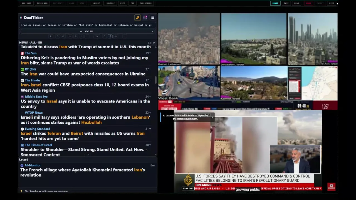Click the Middle East Eye source icon
This screenshot has width=356, height=200.
coord(22,97)
